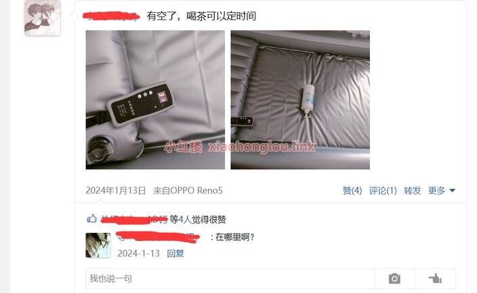Click the thumbs-up icon before likers list
477x293 pixels.
[91, 219]
